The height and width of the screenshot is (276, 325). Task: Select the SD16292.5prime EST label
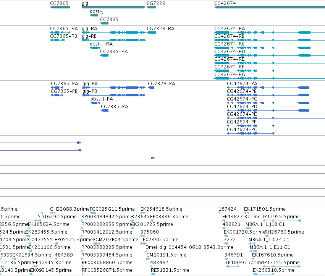(x=57, y=217)
